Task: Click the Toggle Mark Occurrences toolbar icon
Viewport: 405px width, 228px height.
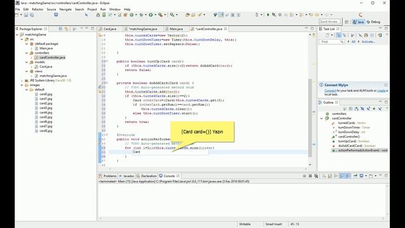Action: click(x=221, y=15)
